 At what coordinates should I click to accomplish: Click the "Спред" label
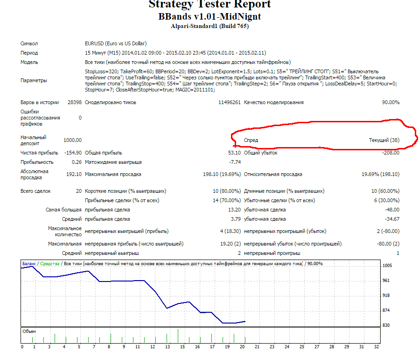(251, 141)
